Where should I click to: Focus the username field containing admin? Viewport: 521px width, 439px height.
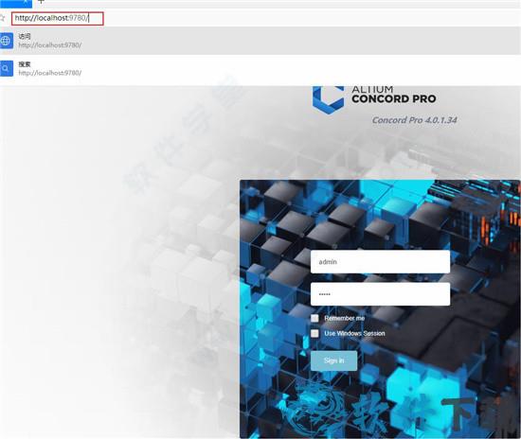380,262
